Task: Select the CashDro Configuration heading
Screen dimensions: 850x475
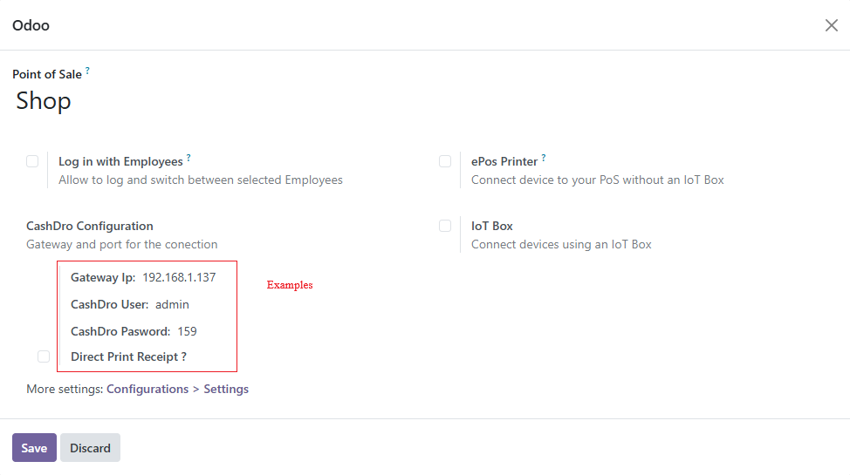Action: click(x=89, y=226)
